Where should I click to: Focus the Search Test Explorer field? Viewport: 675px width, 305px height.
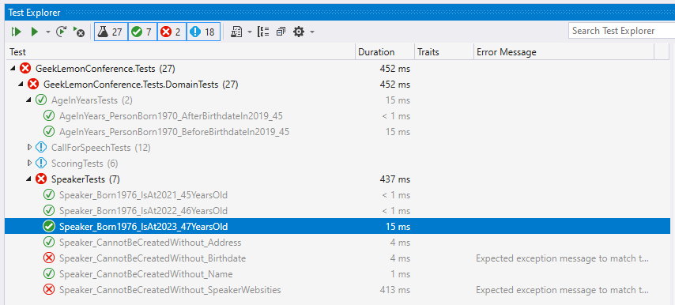click(x=621, y=31)
